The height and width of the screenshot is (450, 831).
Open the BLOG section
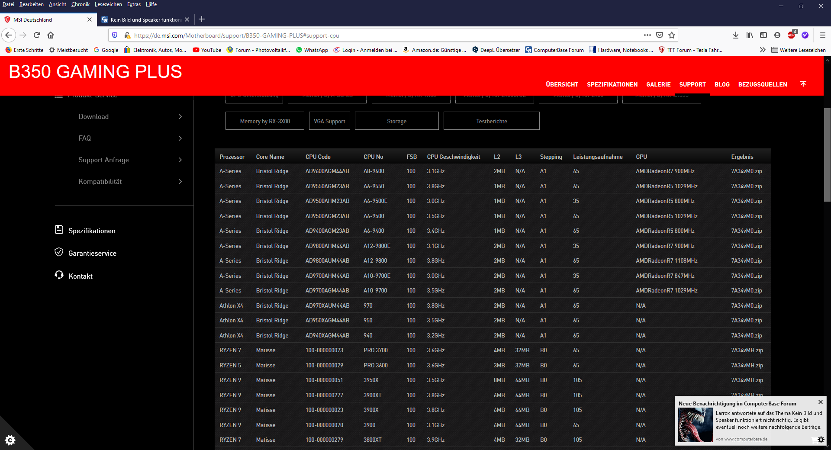[722, 84]
